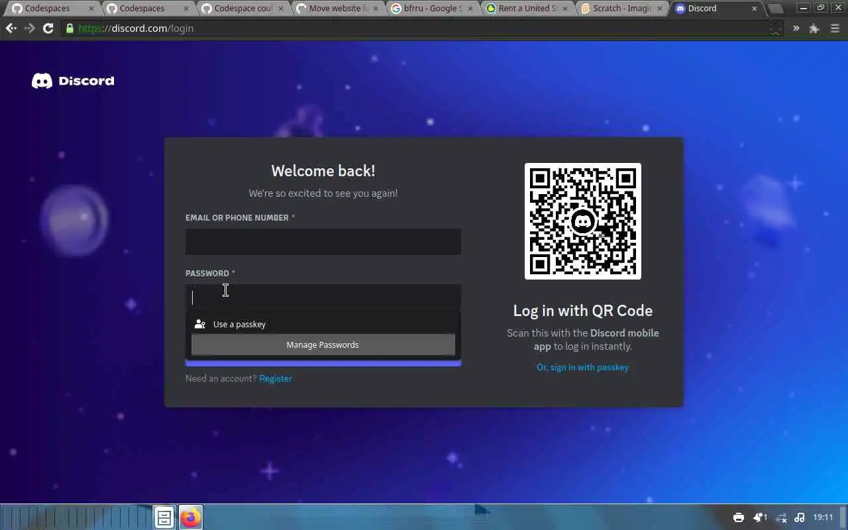Close the Move website tab
Image resolution: width=848 pixels, height=530 pixels.
pyautogui.click(x=376, y=9)
